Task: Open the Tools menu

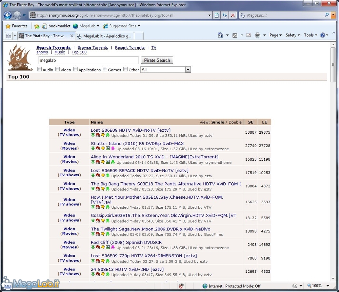Action: tap(311, 35)
